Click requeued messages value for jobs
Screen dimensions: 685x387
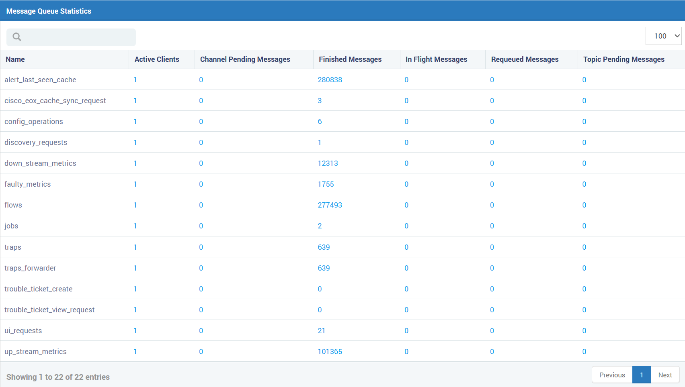click(x=492, y=226)
